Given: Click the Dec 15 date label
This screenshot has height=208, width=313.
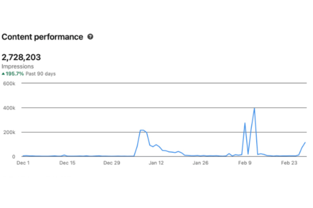Looking at the screenshot, I should point(68,163).
